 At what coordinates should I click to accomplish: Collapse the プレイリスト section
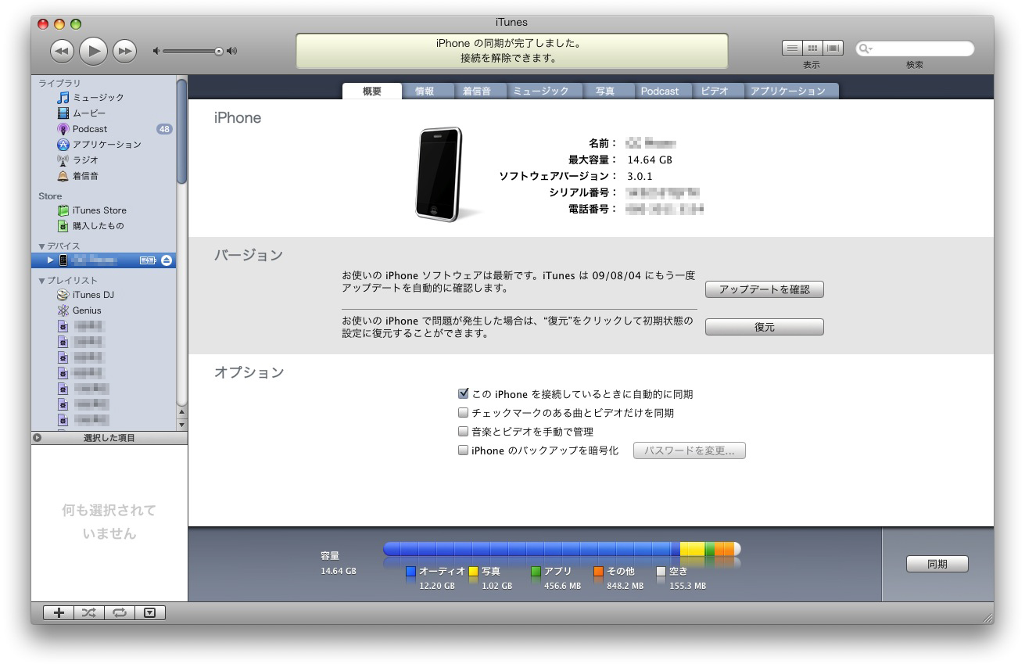point(41,281)
